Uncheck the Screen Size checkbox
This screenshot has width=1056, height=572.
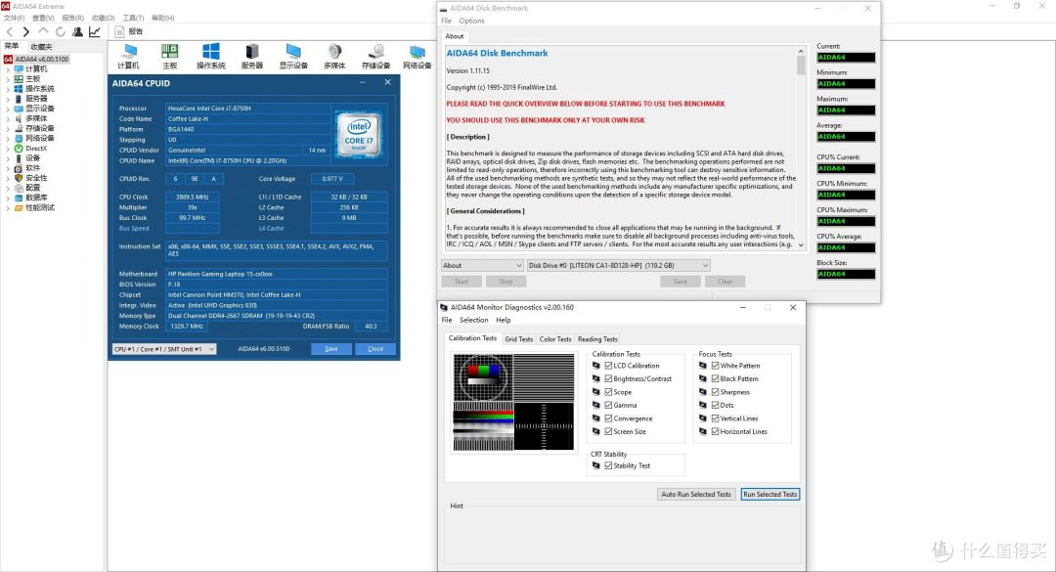[x=608, y=431]
